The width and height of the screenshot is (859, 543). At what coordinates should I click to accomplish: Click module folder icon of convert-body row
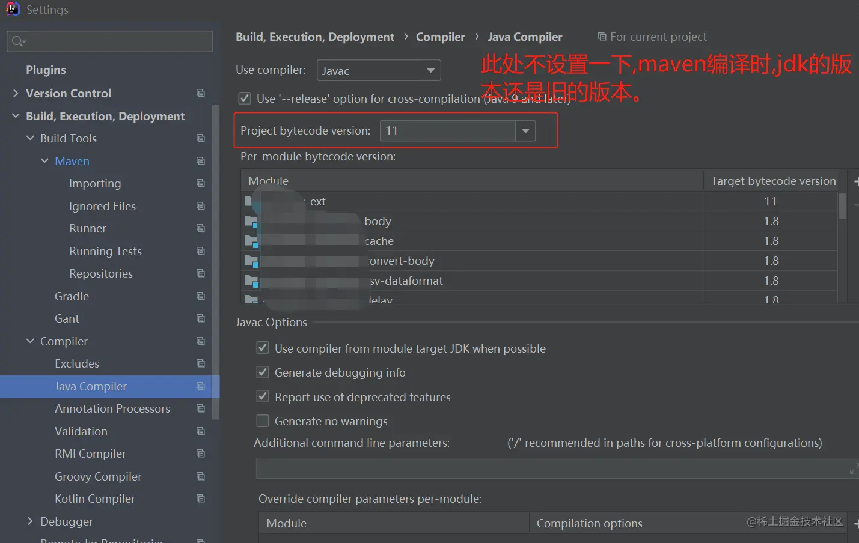pos(251,261)
